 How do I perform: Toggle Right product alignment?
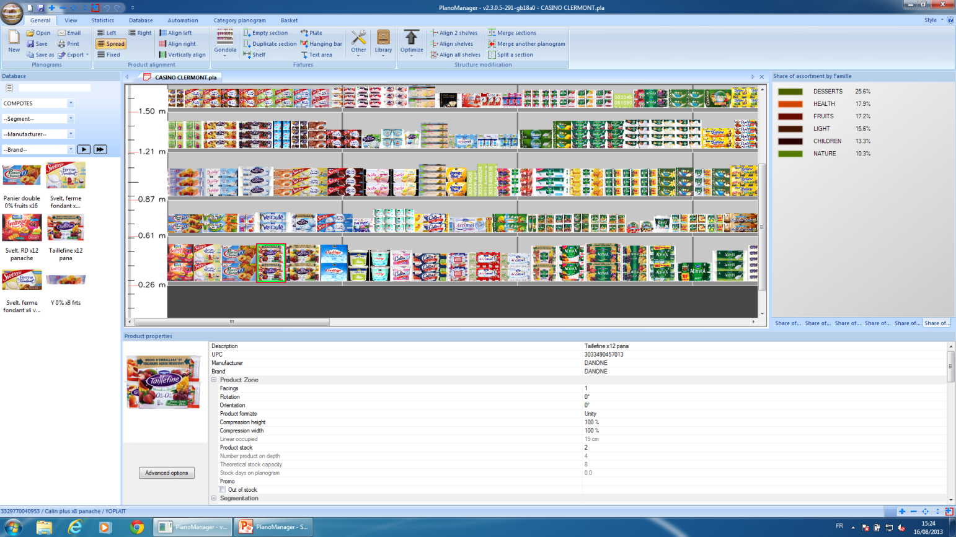139,33
